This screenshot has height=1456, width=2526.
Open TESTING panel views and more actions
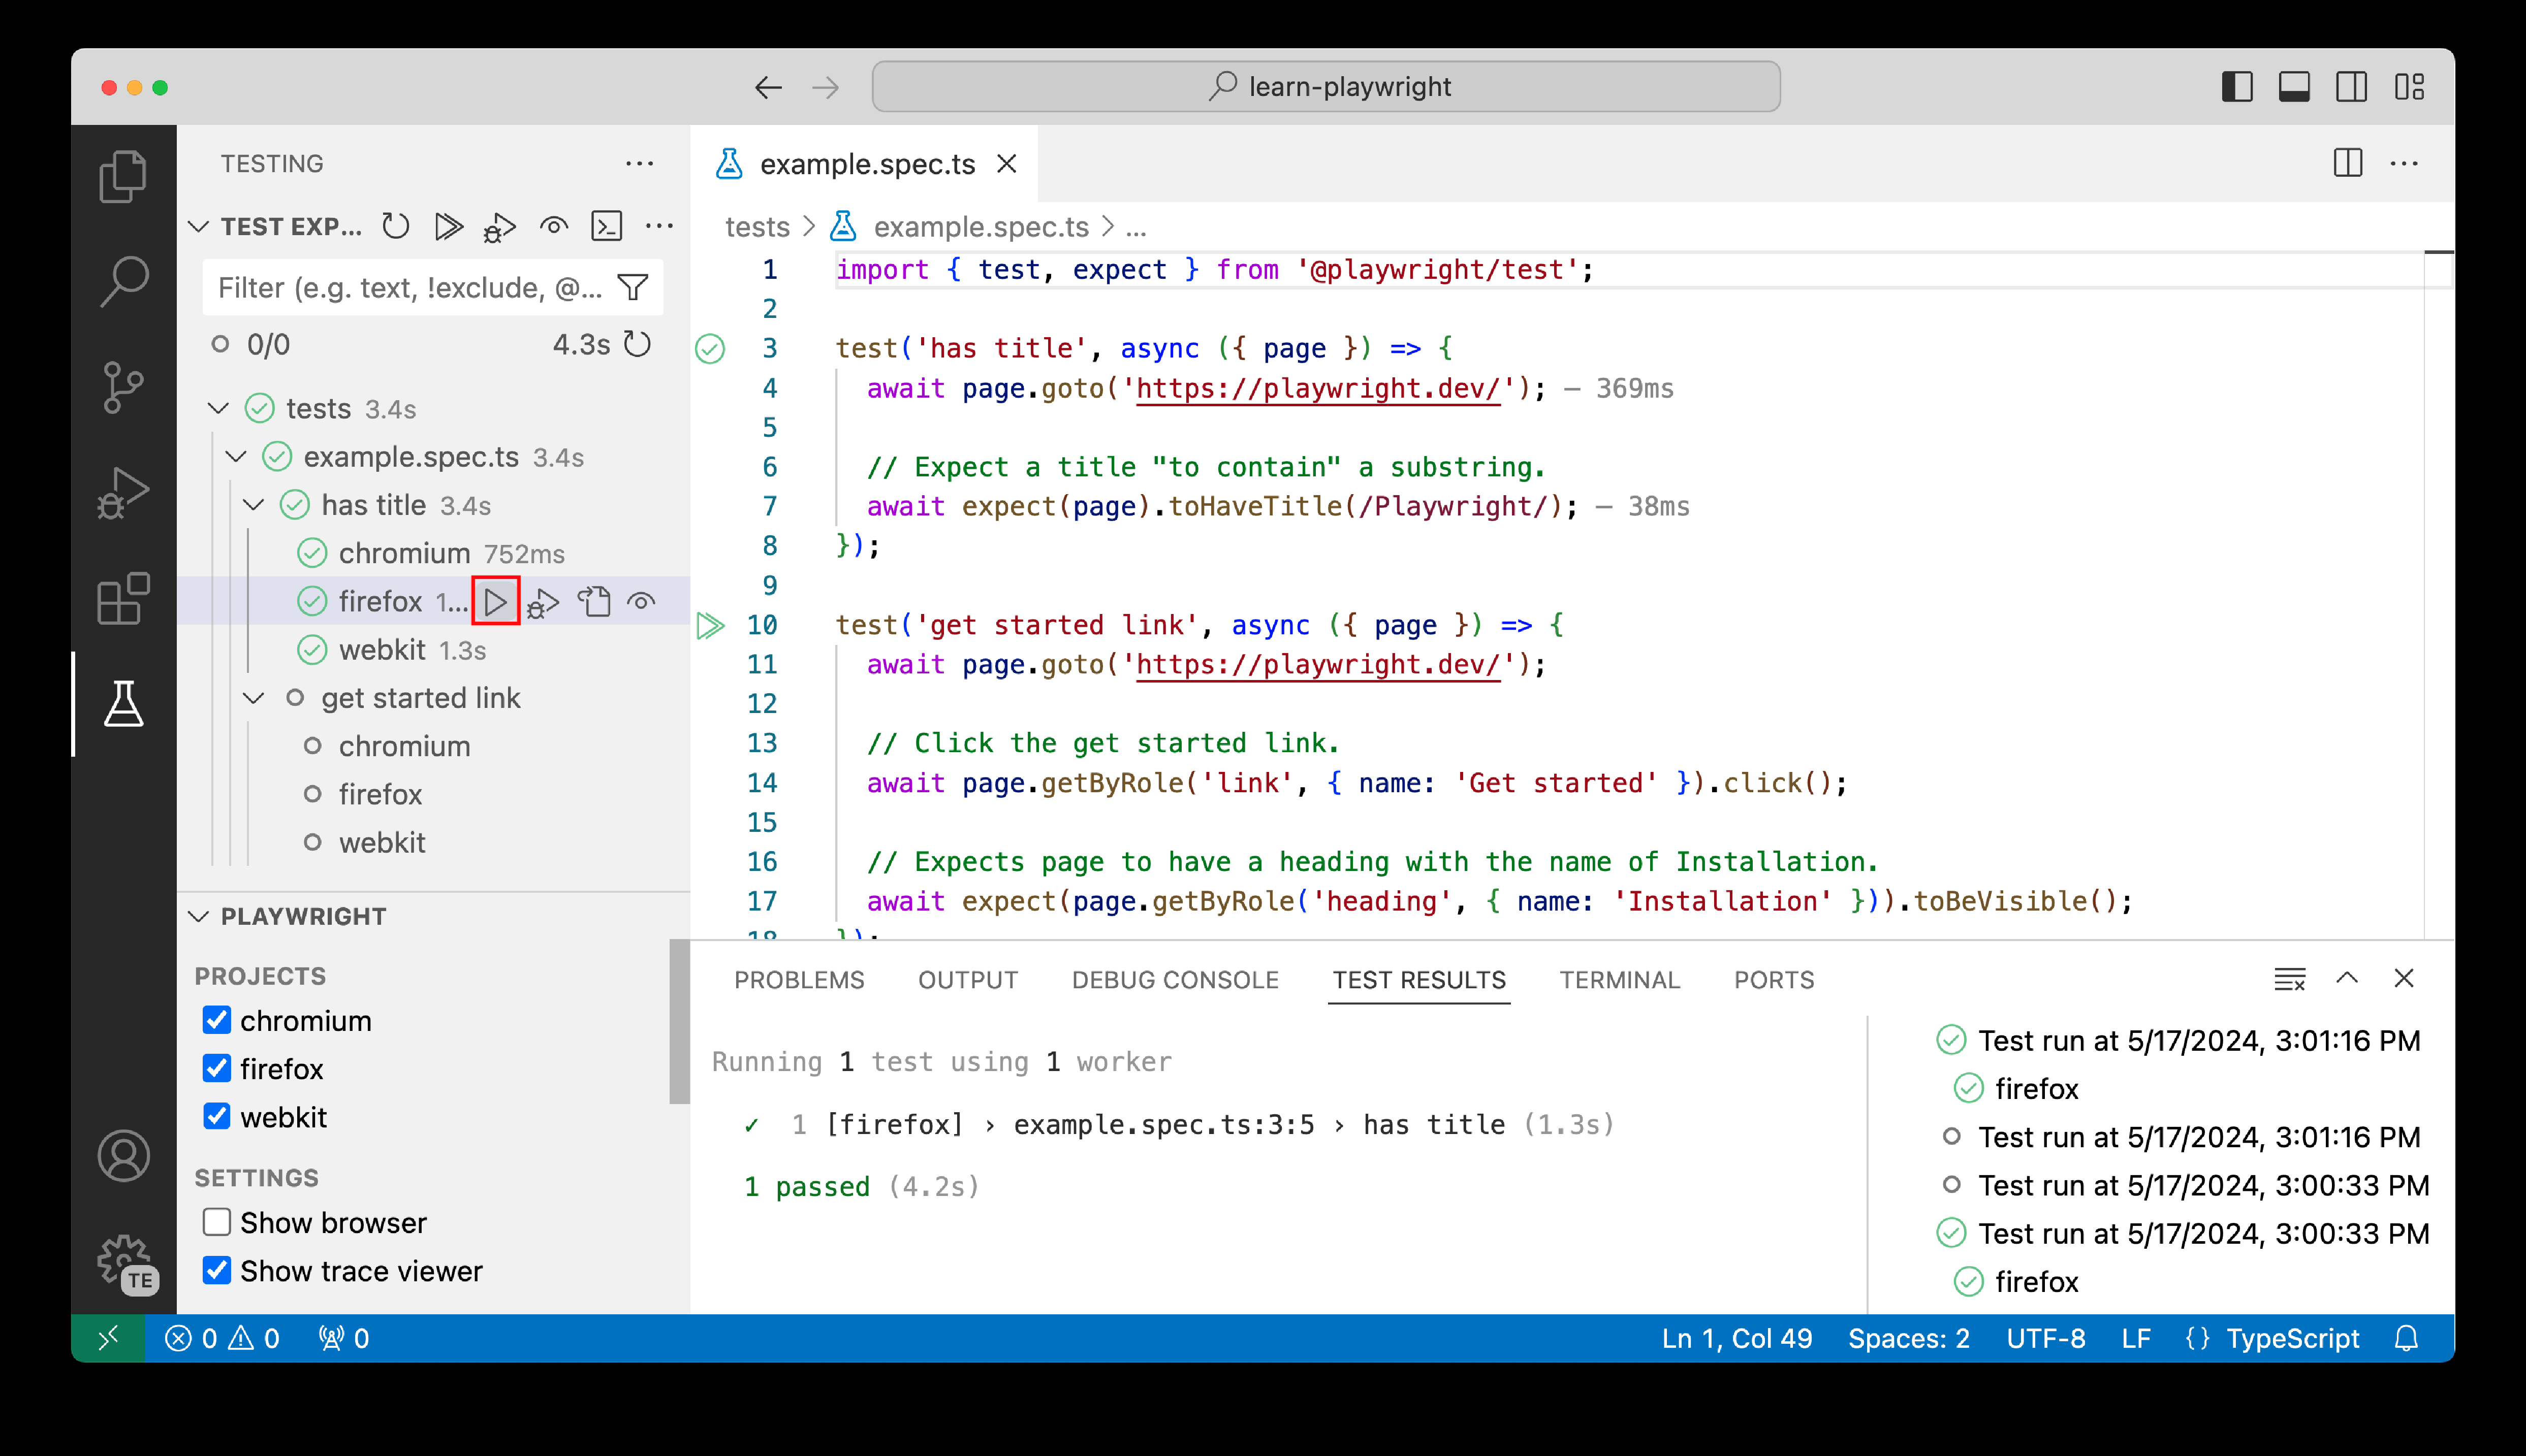coord(638,163)
